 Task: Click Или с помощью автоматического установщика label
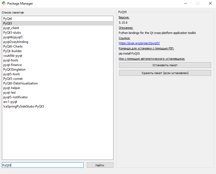pyautogui.click(x=152, y=59)
